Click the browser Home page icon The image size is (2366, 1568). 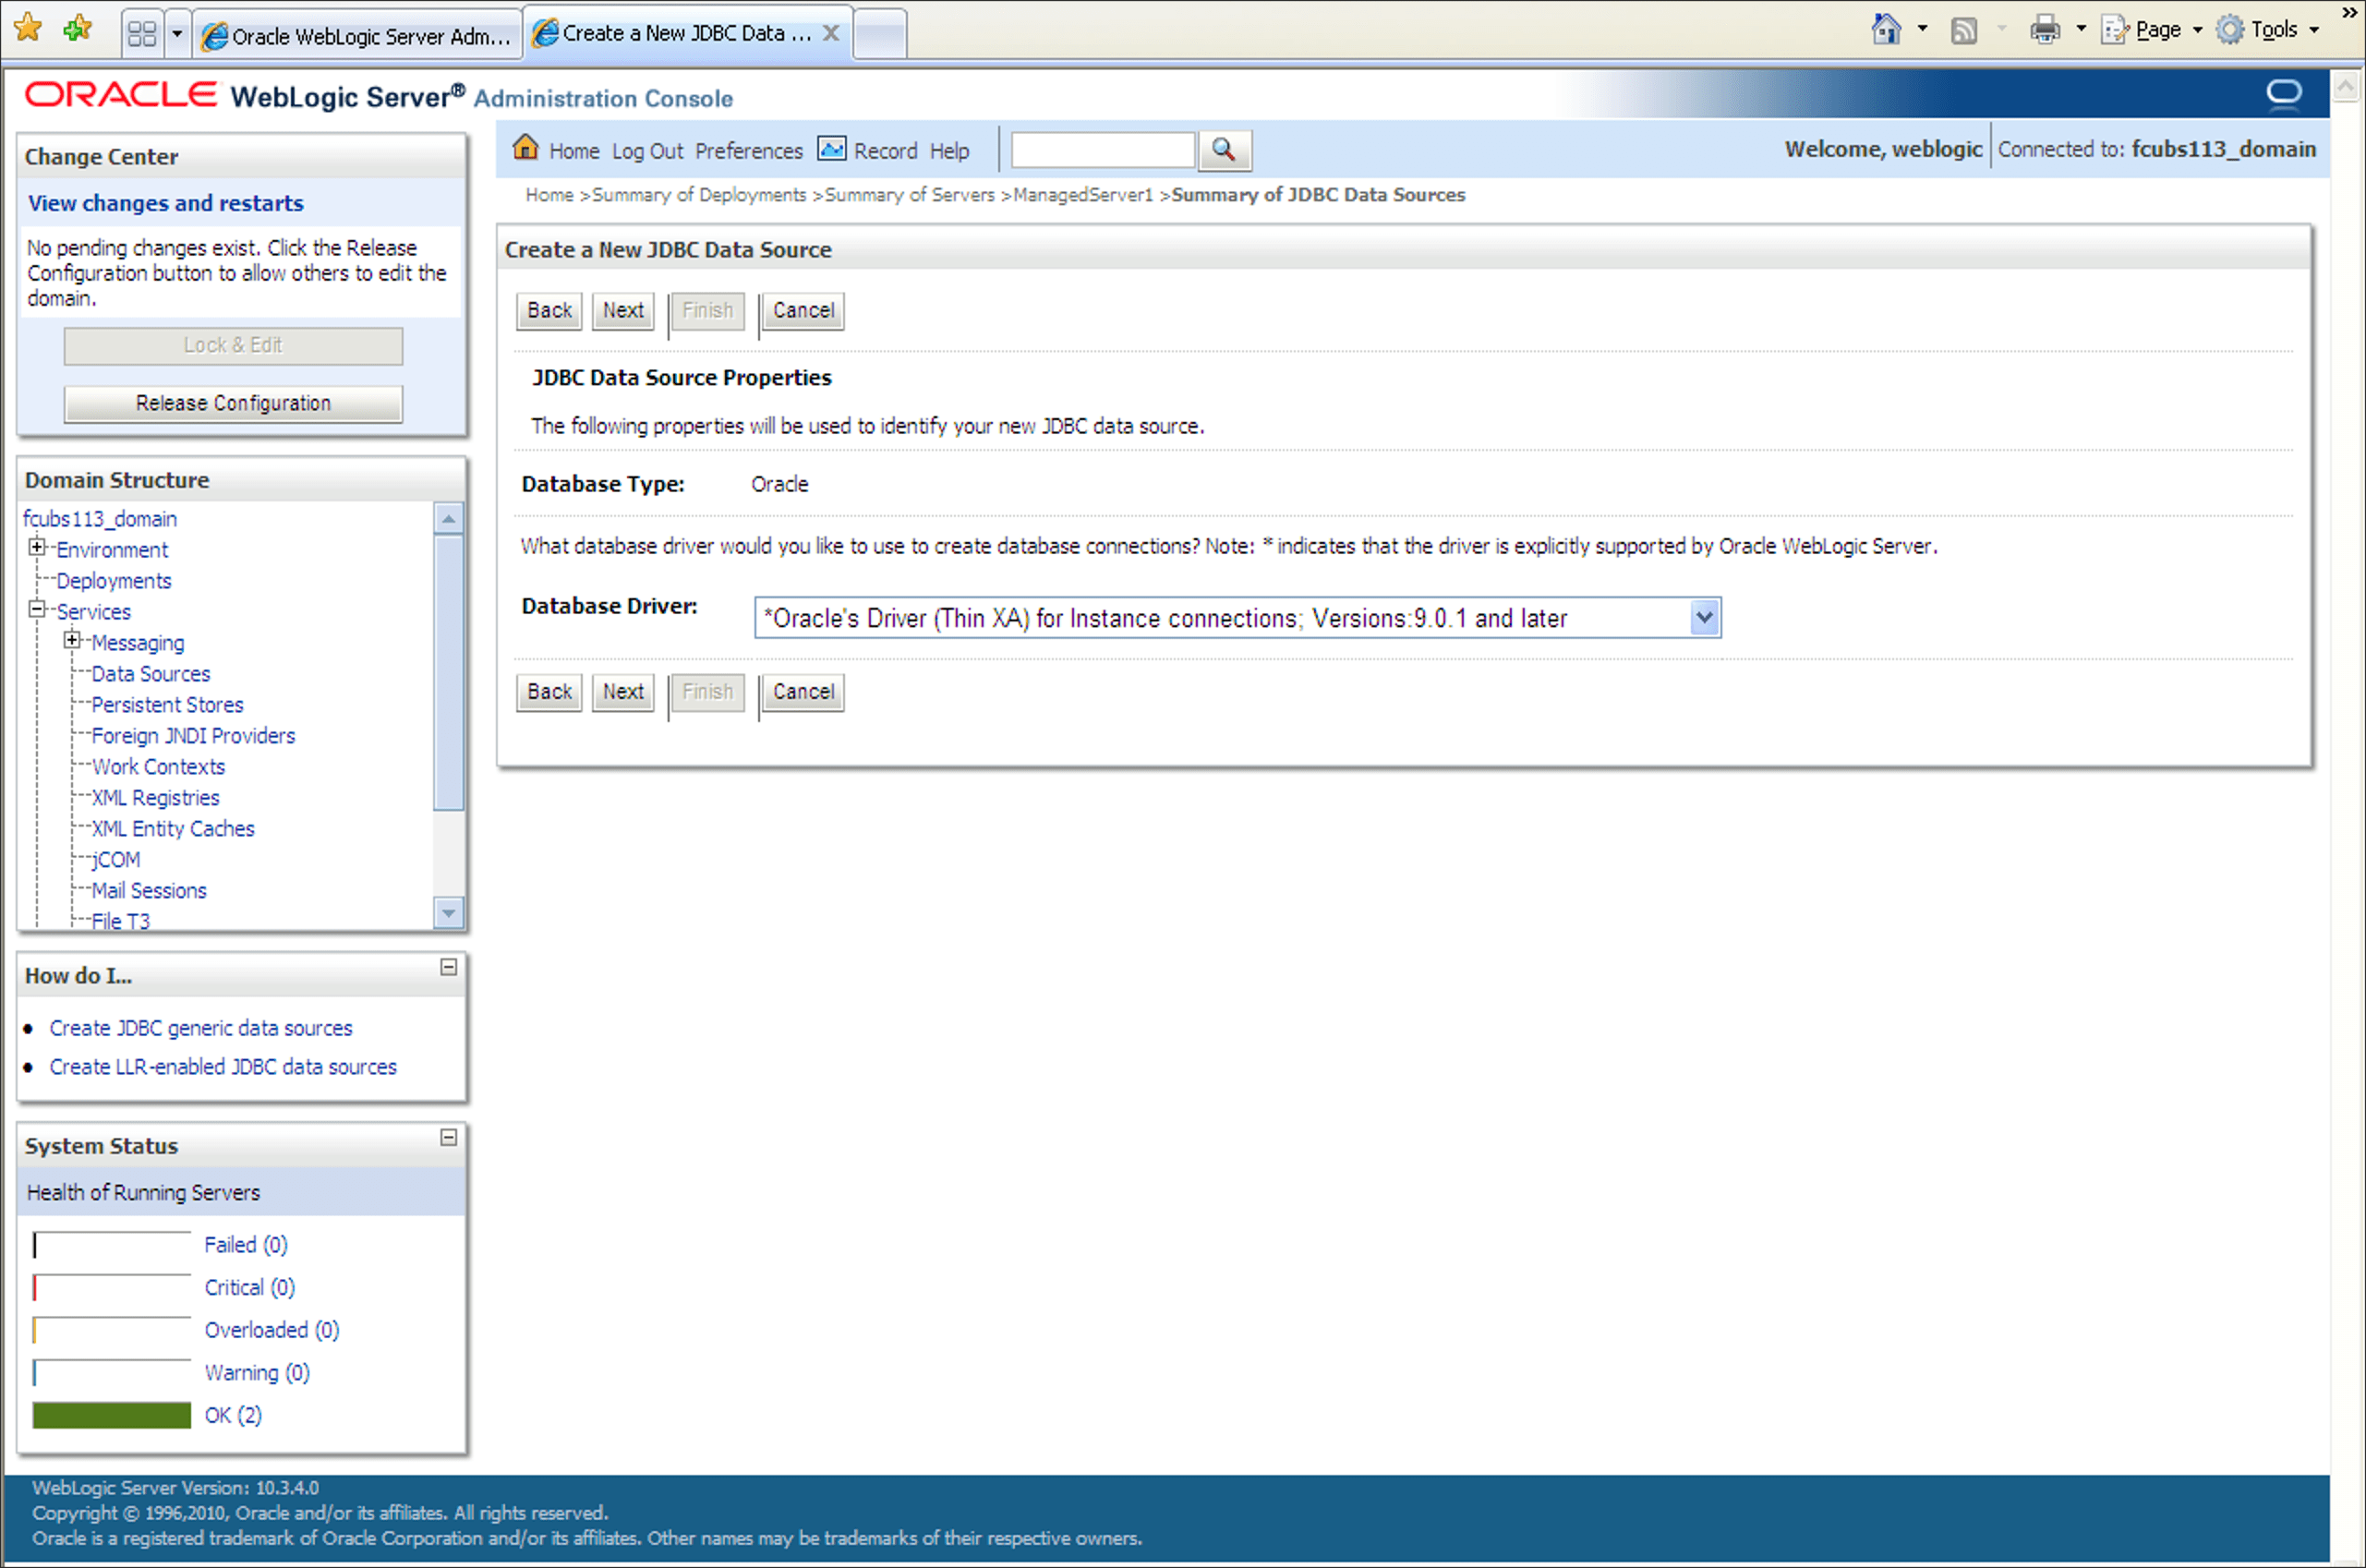[1885, 29]
